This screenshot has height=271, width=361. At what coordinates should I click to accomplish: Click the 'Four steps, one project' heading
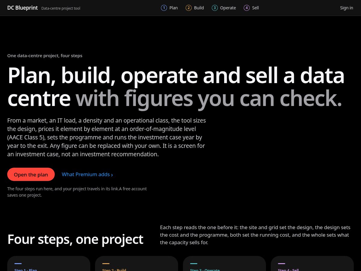(x=75, y=239)
